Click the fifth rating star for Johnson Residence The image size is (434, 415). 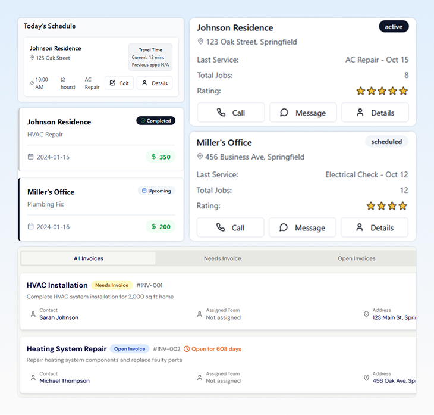pyautogui.click(x=404, y=91)
